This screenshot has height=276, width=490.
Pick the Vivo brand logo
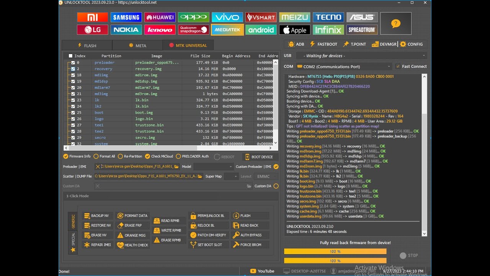pyautogui.click(x=227, y=17)
